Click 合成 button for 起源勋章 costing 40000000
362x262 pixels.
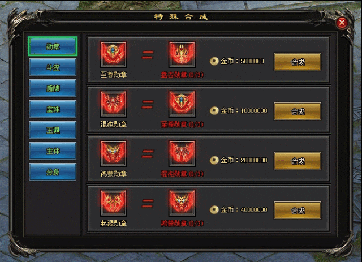[x=298, y=211]
